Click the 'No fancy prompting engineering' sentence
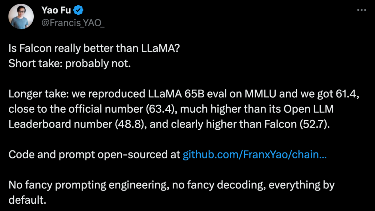Image resolution: width=375 pixels, height=211 pixels. 89,185
